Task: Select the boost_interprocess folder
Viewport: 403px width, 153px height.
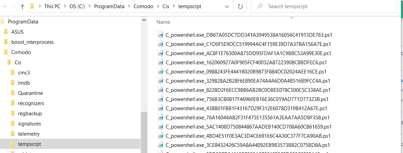Action: coord(32,42)
